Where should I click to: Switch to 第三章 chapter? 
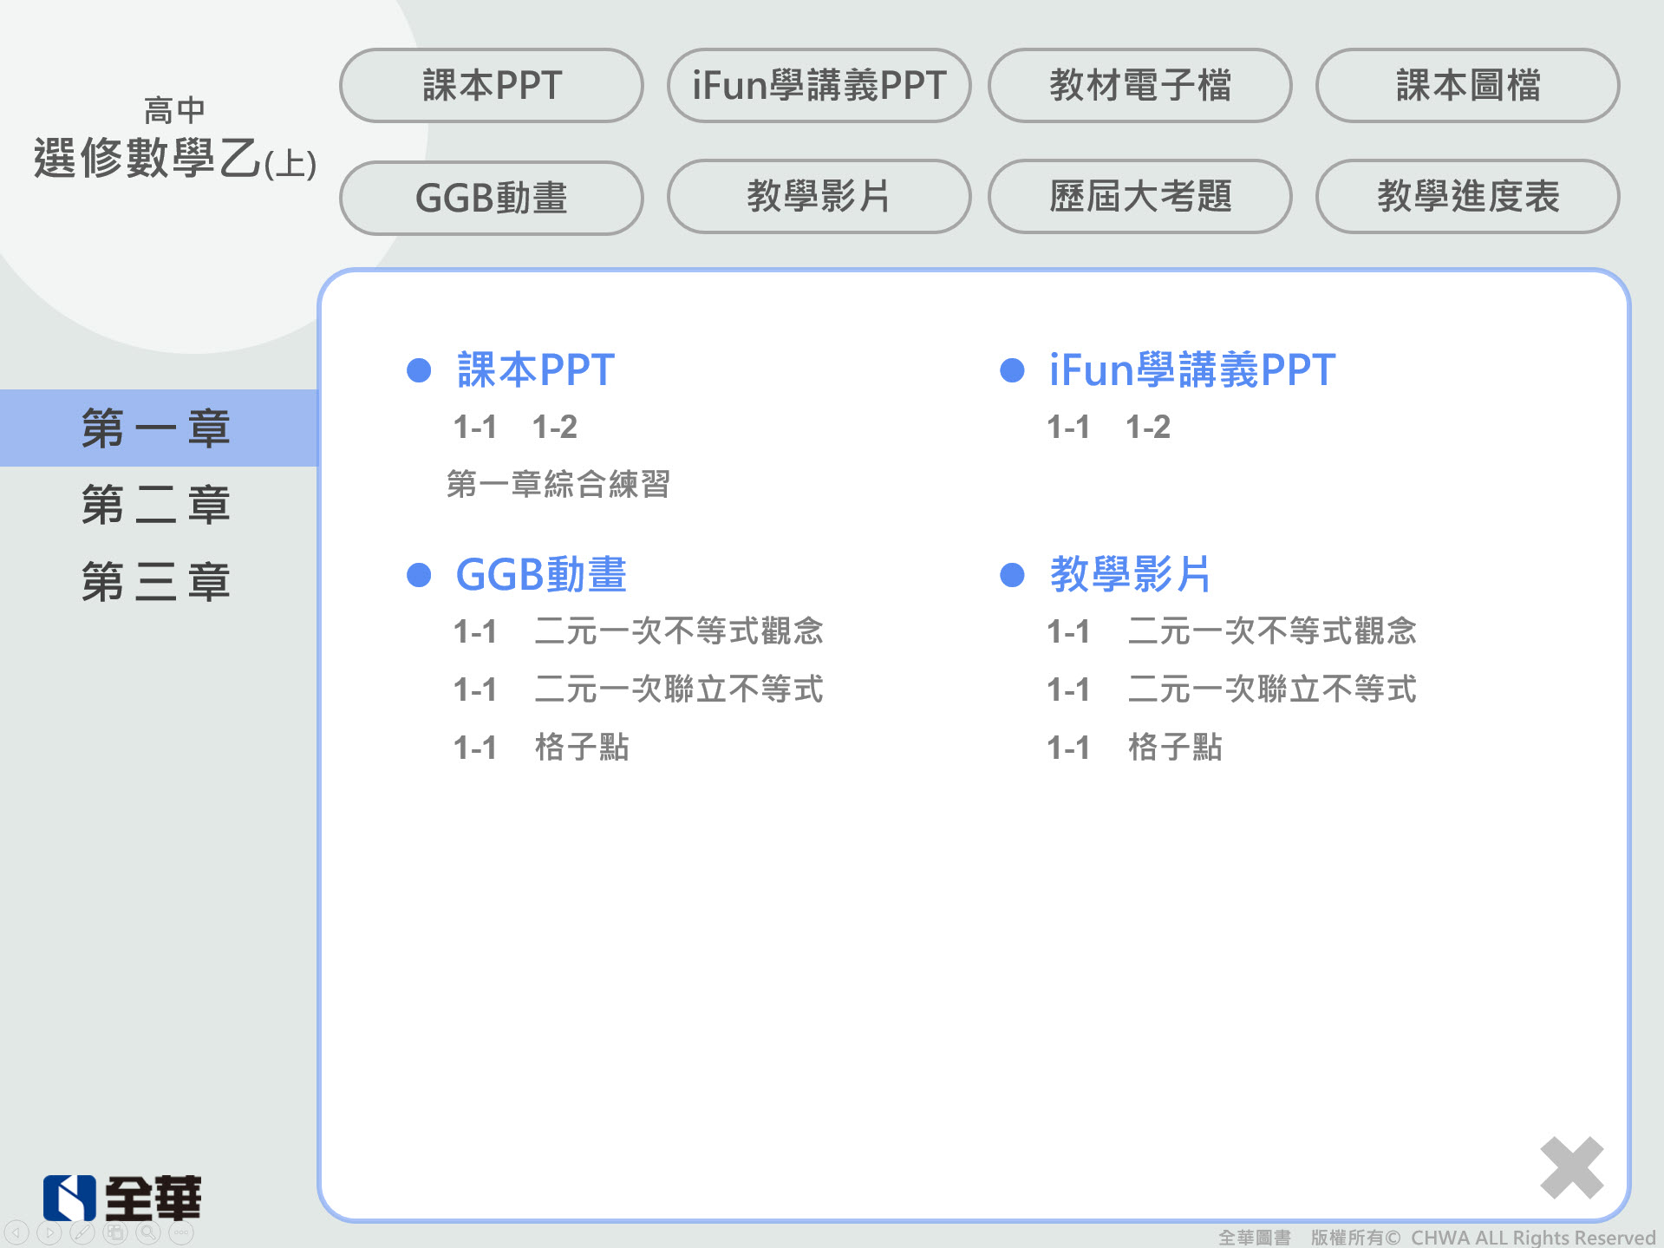(157, 581)
